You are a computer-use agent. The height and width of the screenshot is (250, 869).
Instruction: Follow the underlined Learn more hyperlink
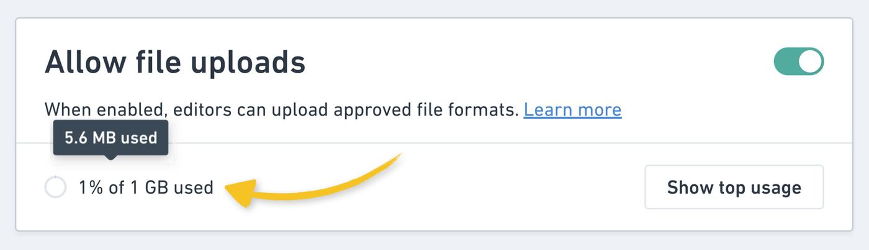point(572,110)
